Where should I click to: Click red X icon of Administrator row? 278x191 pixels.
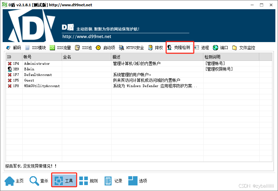[10, 63]
